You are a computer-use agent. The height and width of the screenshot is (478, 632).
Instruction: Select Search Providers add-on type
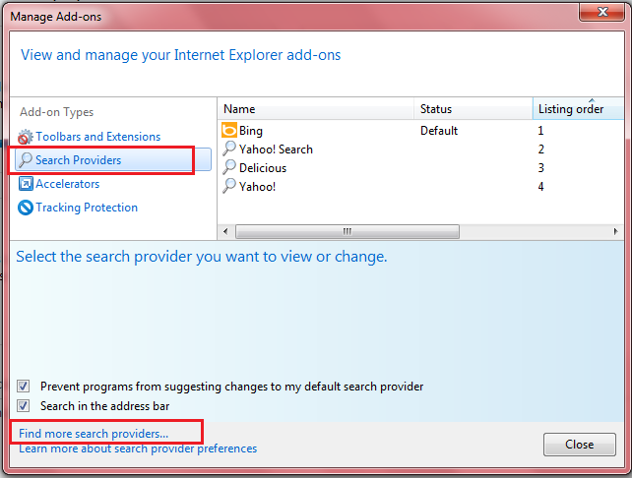coord(113,160)
